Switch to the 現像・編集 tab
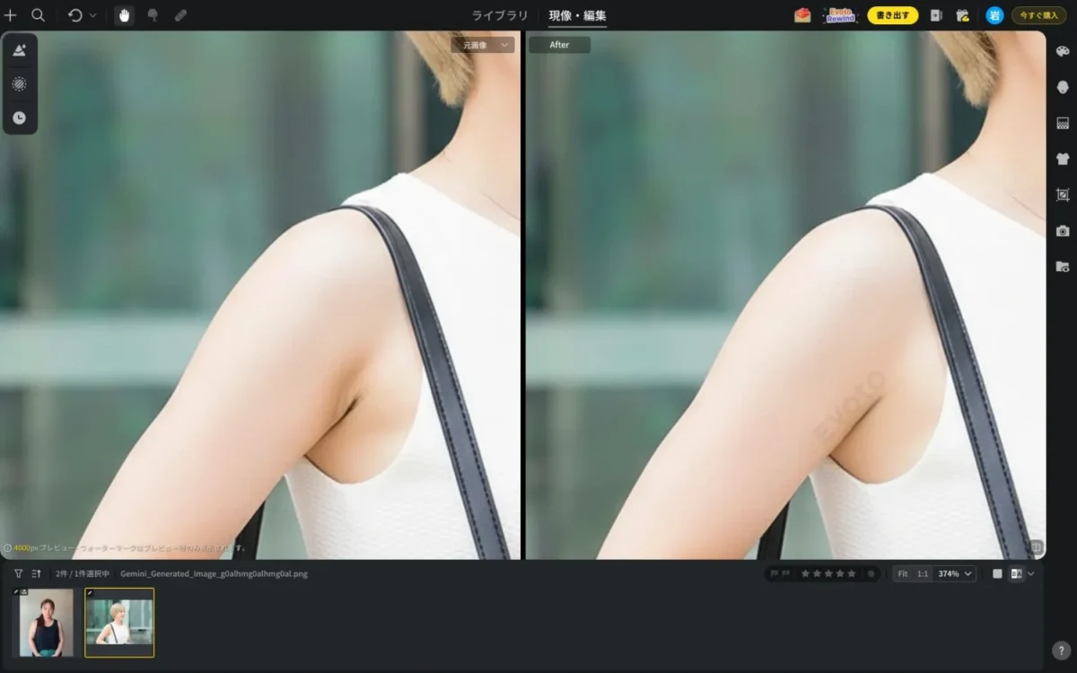Screen dimensions: 1077x673 (x=577, y=15)
